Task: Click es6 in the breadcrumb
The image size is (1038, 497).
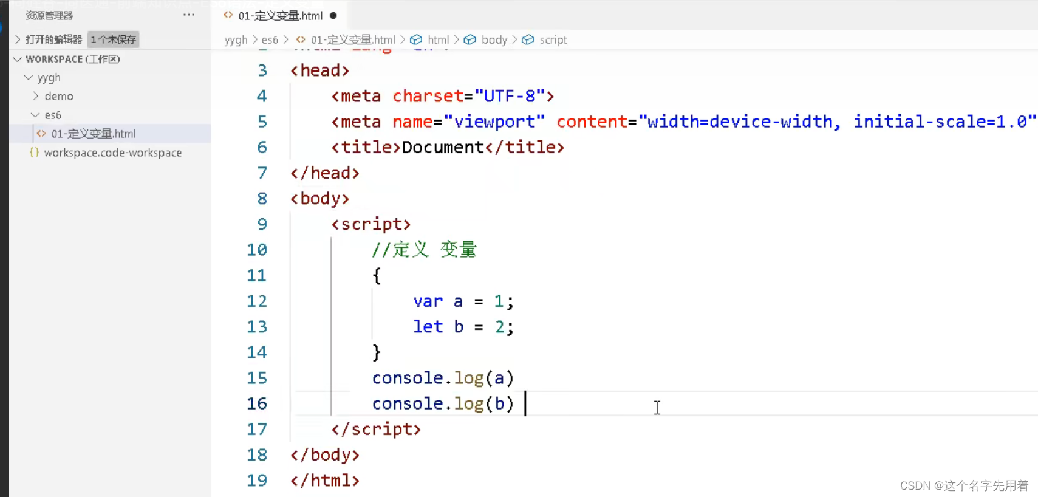Action: point(270,40)
